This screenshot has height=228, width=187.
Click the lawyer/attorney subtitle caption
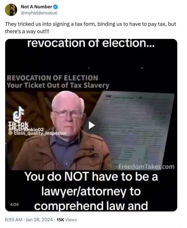click(x=91, y=191)
